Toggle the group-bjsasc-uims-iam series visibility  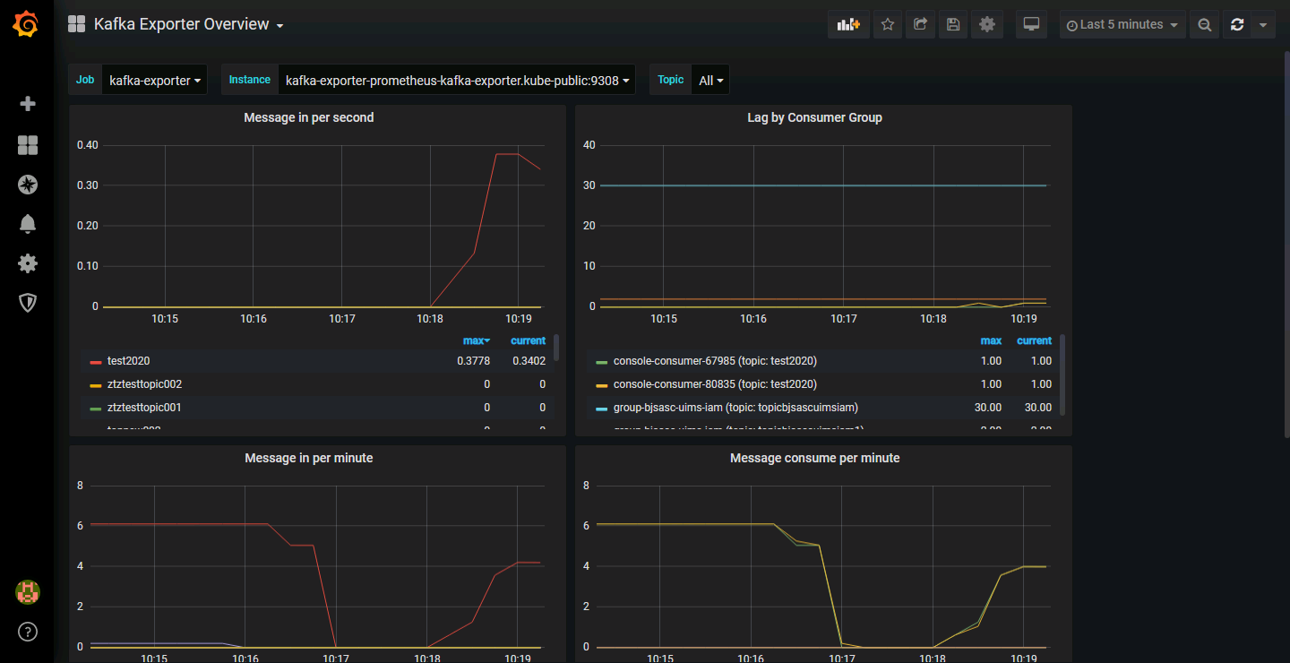coord(735,408)
